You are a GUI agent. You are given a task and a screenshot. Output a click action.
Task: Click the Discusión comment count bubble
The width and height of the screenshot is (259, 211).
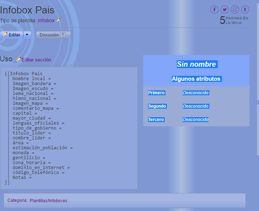click(x=63, y=34)
